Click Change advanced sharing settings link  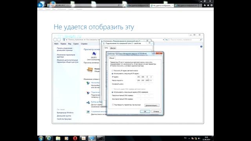click(67, 61)
